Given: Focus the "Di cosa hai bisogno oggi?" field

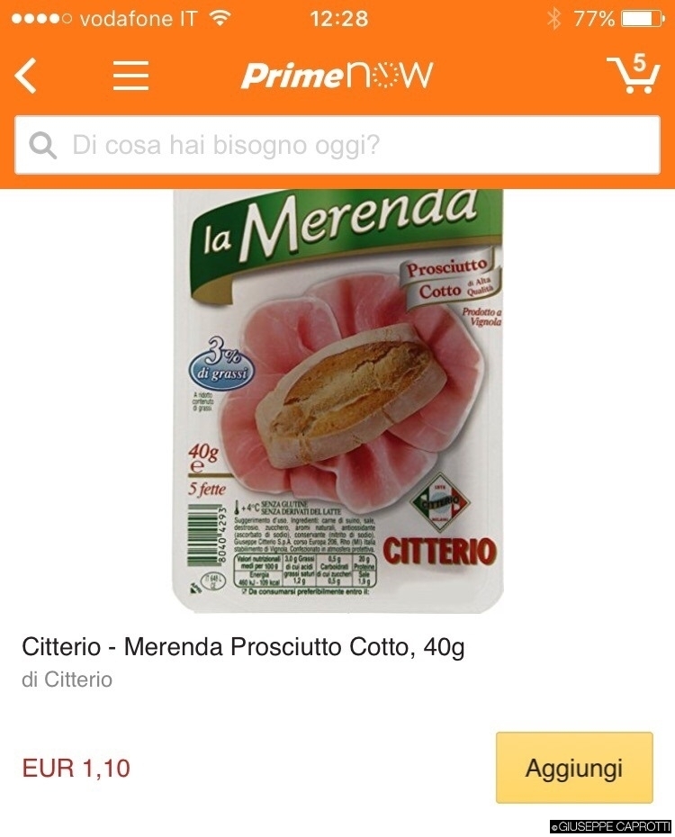Looking at the screenshot, I should [360, 145].
